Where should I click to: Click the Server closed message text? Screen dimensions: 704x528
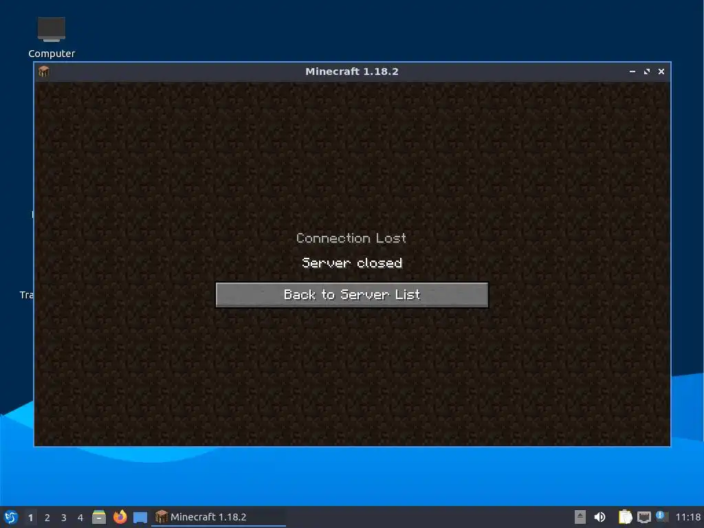[352, 263]
